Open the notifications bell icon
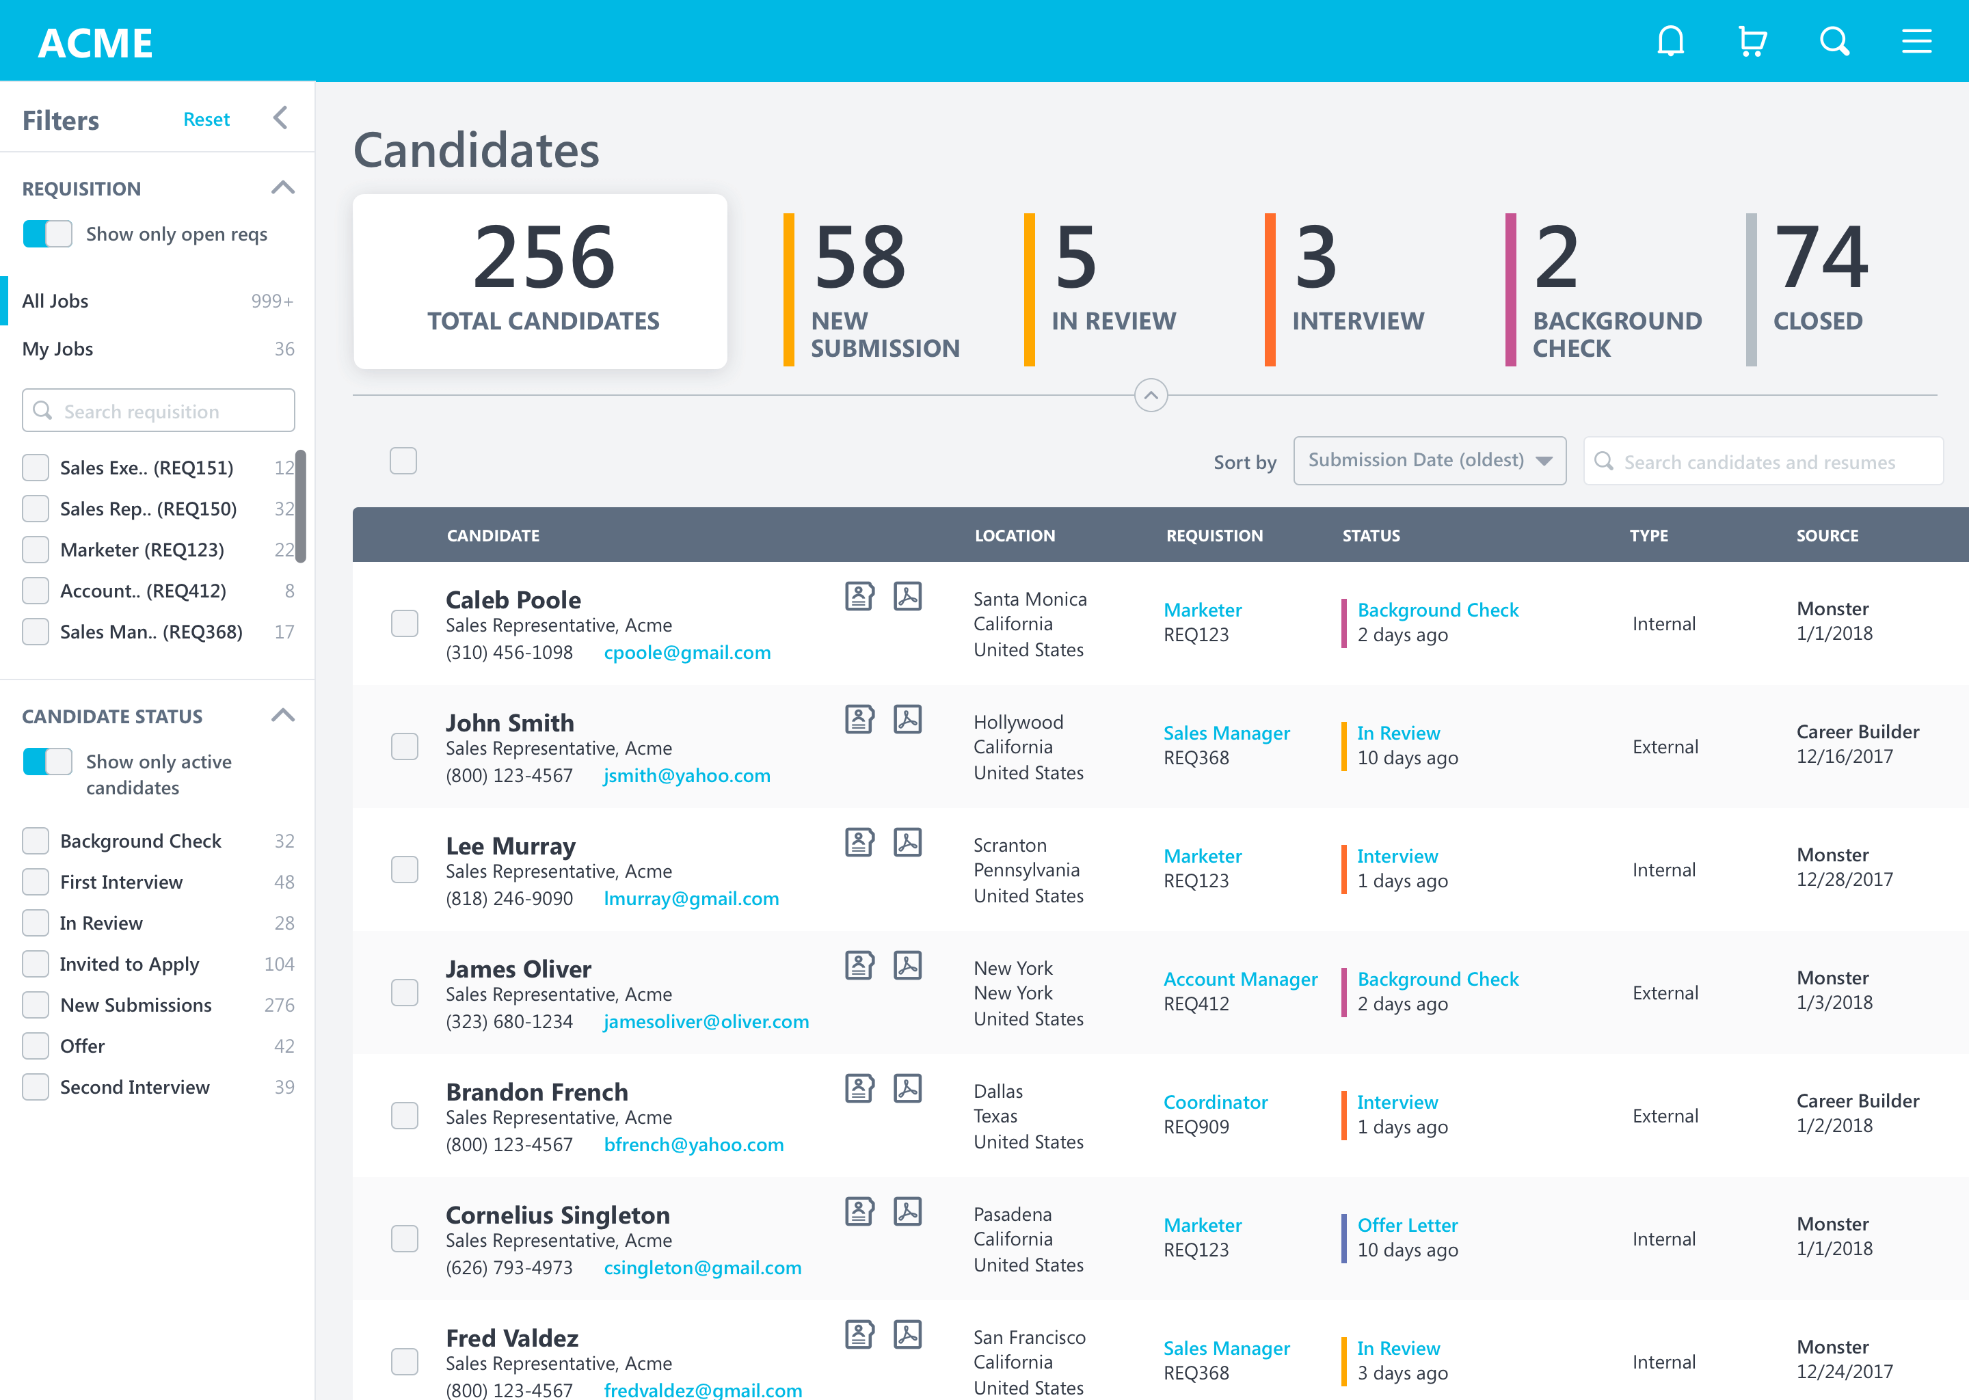 tap(1670, 40)
